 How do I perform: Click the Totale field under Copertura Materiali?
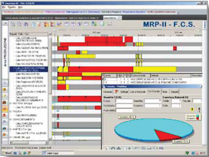tap(176, 101)
